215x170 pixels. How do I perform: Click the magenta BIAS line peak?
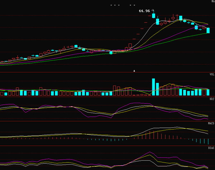[x=150, y=152]
